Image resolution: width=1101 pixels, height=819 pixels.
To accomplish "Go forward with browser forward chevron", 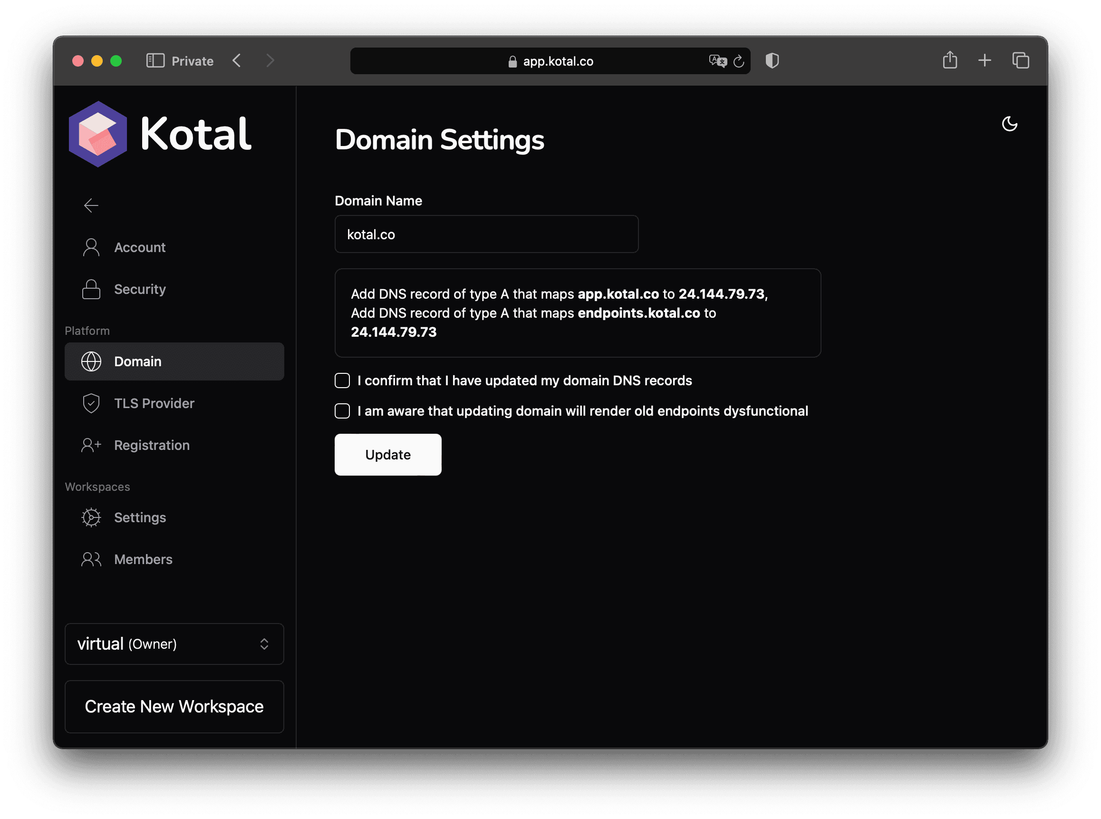I will (270, 60).
